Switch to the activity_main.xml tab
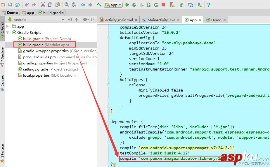 pos(116,20)
